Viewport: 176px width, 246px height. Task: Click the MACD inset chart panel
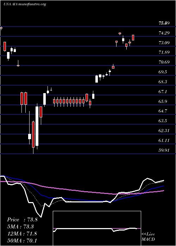pos(97,228)
